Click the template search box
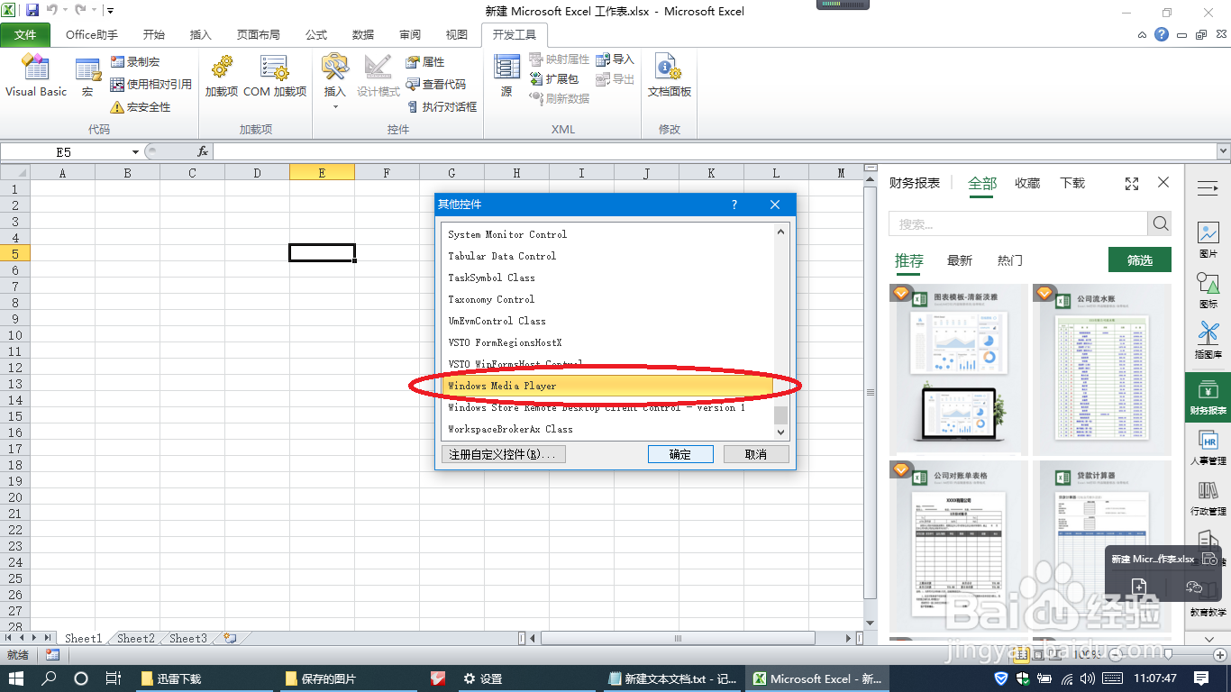 (x=1018, y=223)
